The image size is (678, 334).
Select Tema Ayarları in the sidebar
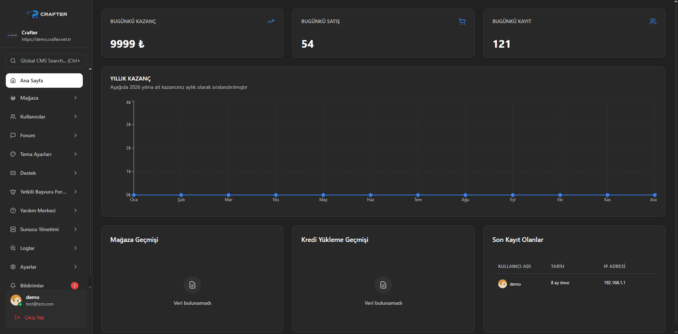pyautogui.click(x=35, y=154)
